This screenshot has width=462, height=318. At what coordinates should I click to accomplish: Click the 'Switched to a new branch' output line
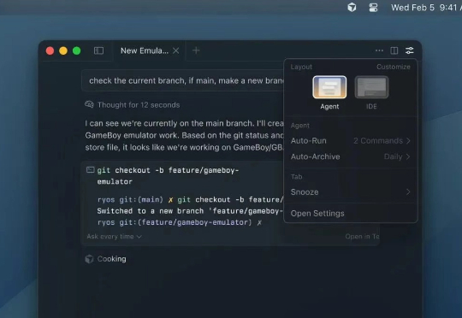(190, 211)
